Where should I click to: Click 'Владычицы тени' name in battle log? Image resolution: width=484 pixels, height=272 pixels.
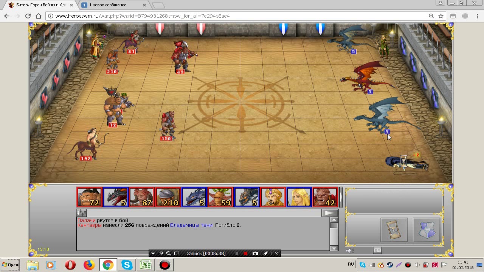191,225
